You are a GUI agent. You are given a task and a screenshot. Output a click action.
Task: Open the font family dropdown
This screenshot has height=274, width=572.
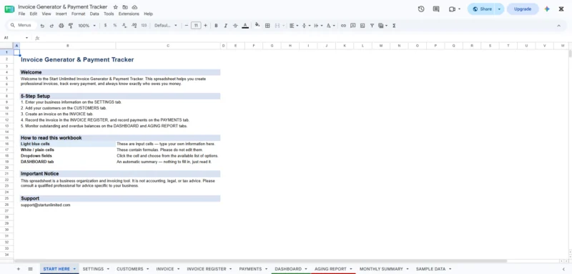pyautogui.click(x=166, y=26)
